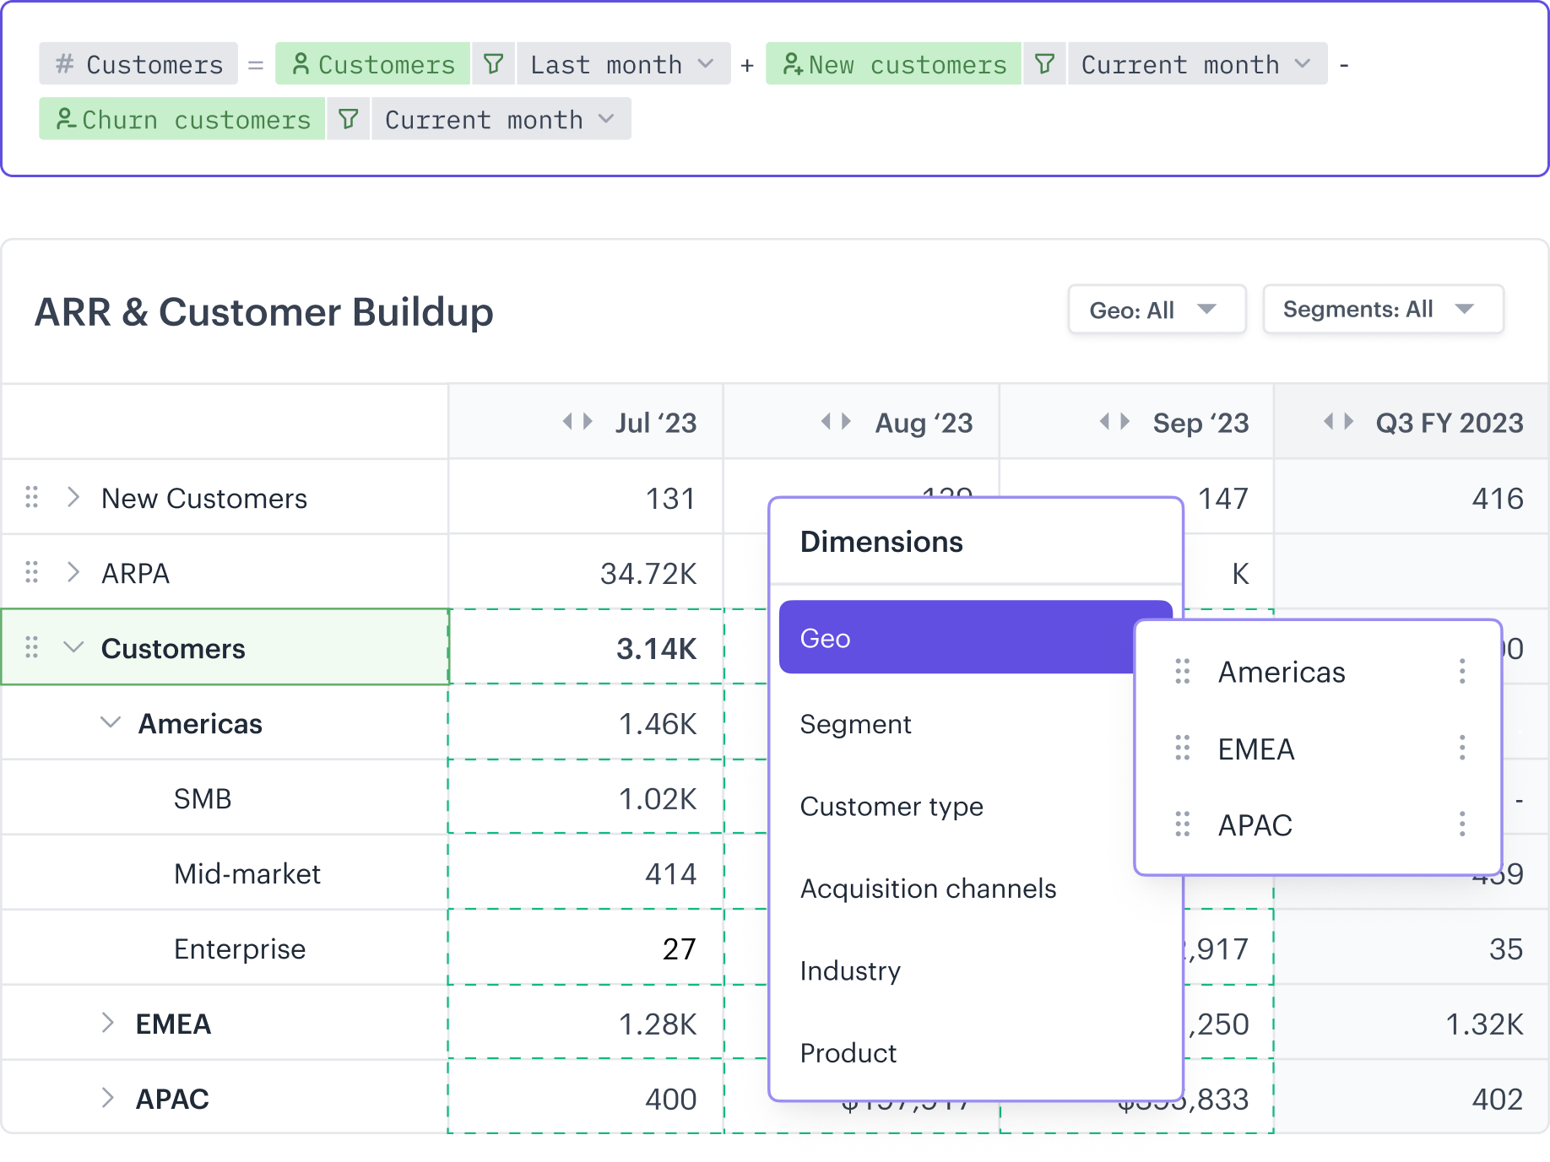Image resolution: width=1550 pixels, height=1162 pixels.
Task: Click the drag handle on the ARPA row
Action: click(32, 572)
